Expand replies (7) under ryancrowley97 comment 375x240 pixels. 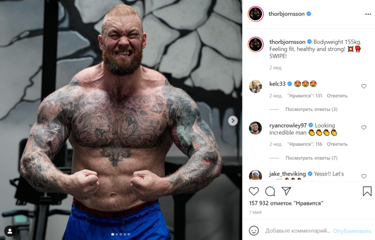[x=311, y=158]
